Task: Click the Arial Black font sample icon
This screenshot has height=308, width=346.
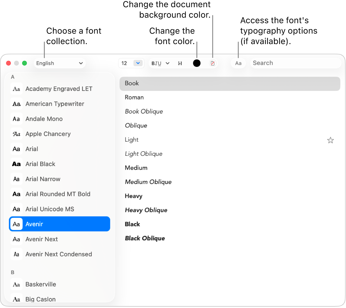Action: tap(16, 164)
